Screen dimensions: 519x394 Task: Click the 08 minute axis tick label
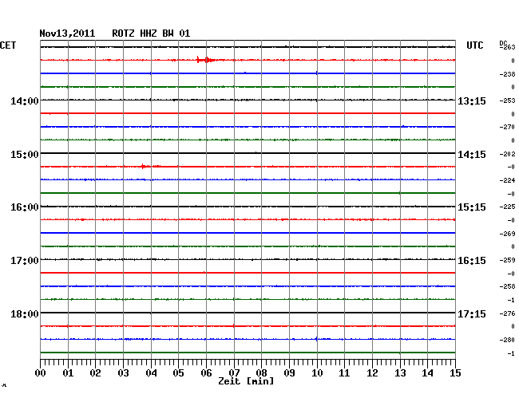261,373
